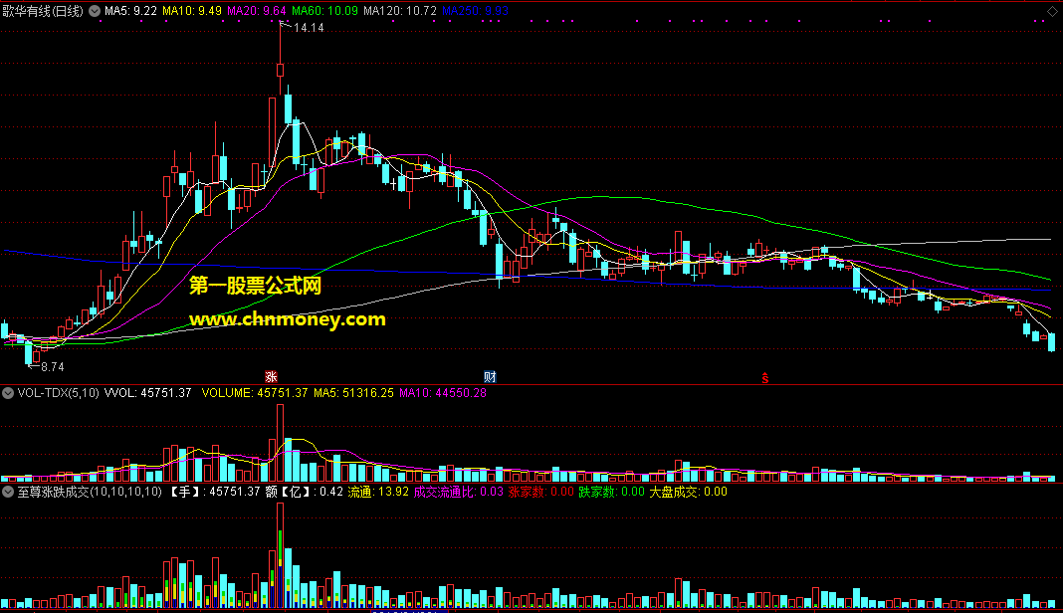
Task: Click the volume MA10: 44550.28 label
Action: (x=443, y=393)
